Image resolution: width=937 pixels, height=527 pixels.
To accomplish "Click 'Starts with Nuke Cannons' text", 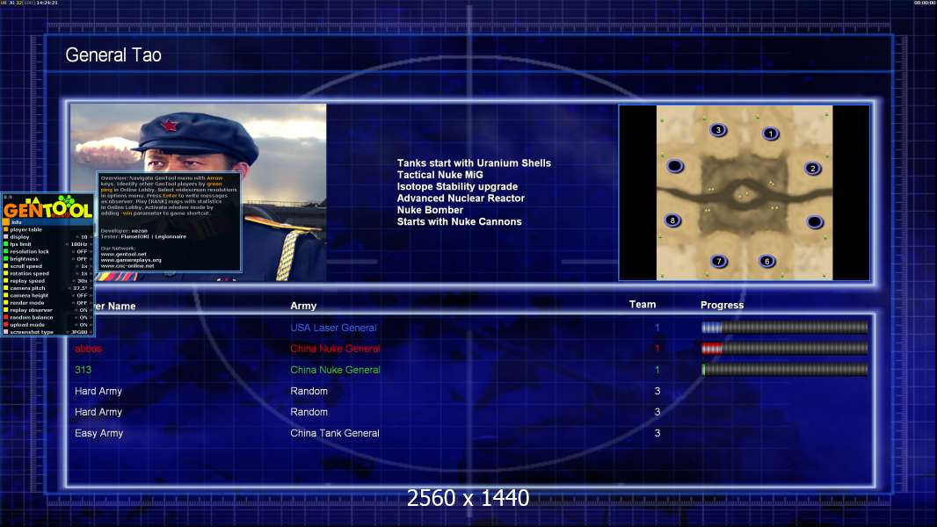I will click(x=459, y=221).
